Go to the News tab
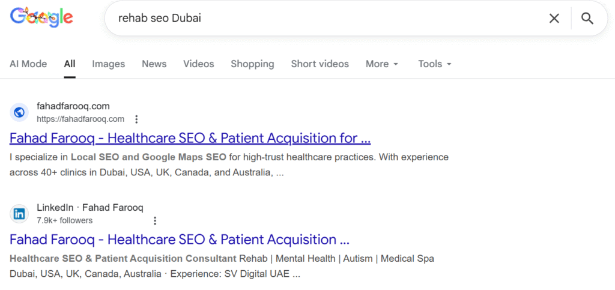615x290 pixels. (154, 64)
